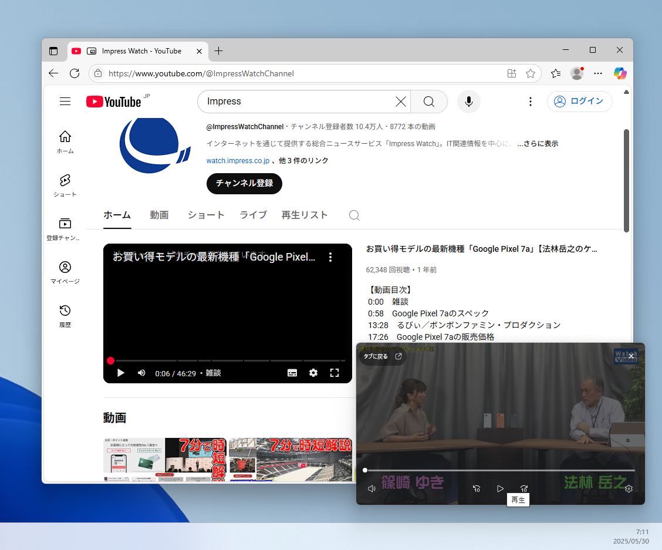Mute the picture-in-picture video
The height and width of the screenshot is (550, 662).
point(372,488)
